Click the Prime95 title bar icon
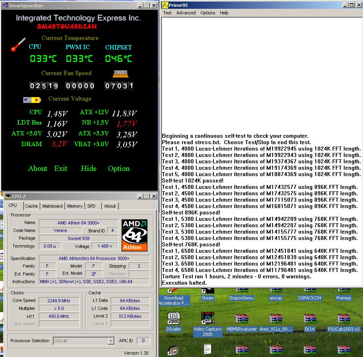Viewport: 363px width, 357px height. tap(165, 5)
